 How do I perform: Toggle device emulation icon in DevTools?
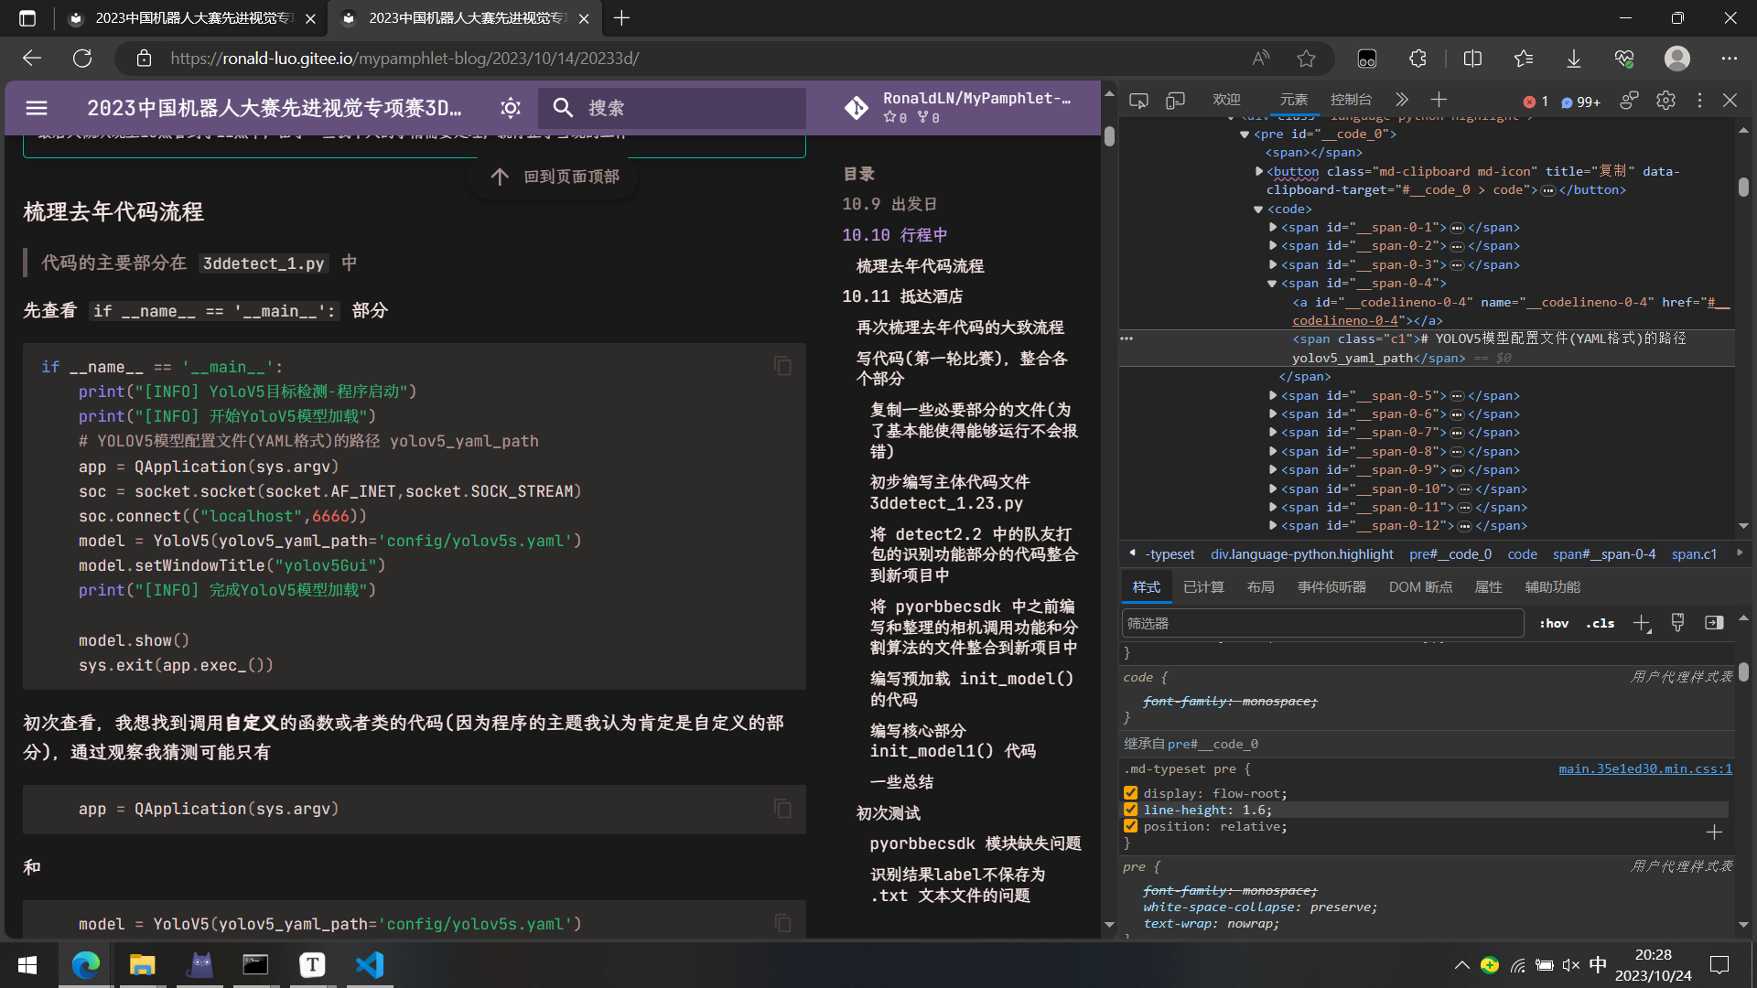coord(1175,101)
